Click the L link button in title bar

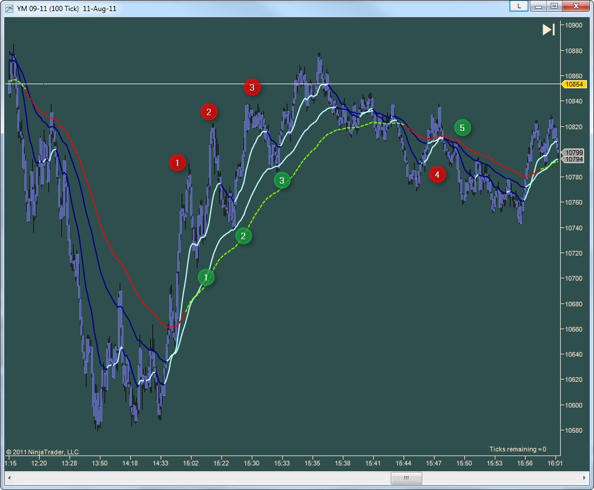(519, 6)
